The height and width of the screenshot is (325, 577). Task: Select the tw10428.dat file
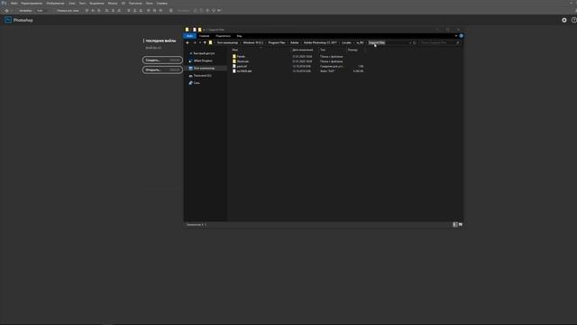coord(244,70)
